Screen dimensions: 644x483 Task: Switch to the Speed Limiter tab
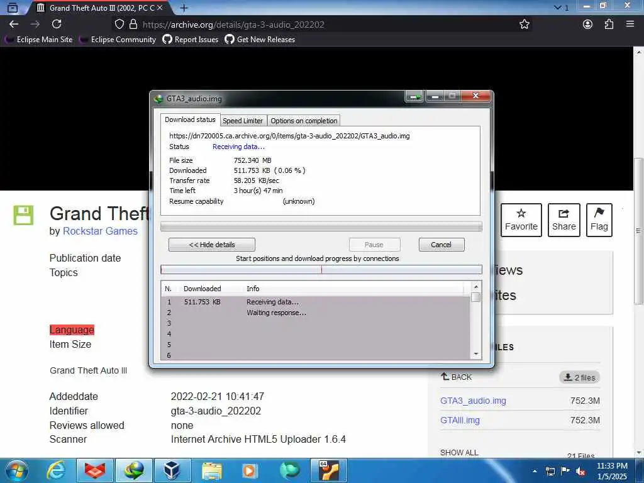[243, 121]
